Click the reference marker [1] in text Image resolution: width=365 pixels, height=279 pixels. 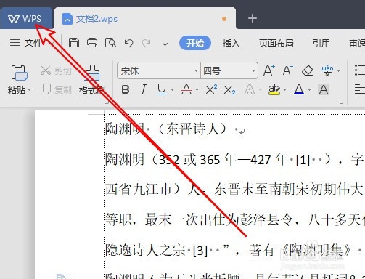click(x=303, y=160)
